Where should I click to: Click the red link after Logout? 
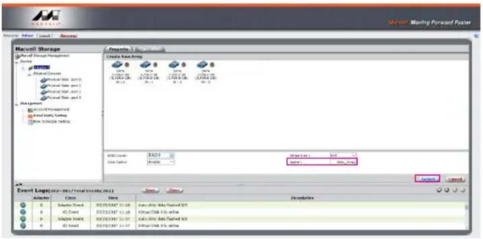tap(68, 36)
